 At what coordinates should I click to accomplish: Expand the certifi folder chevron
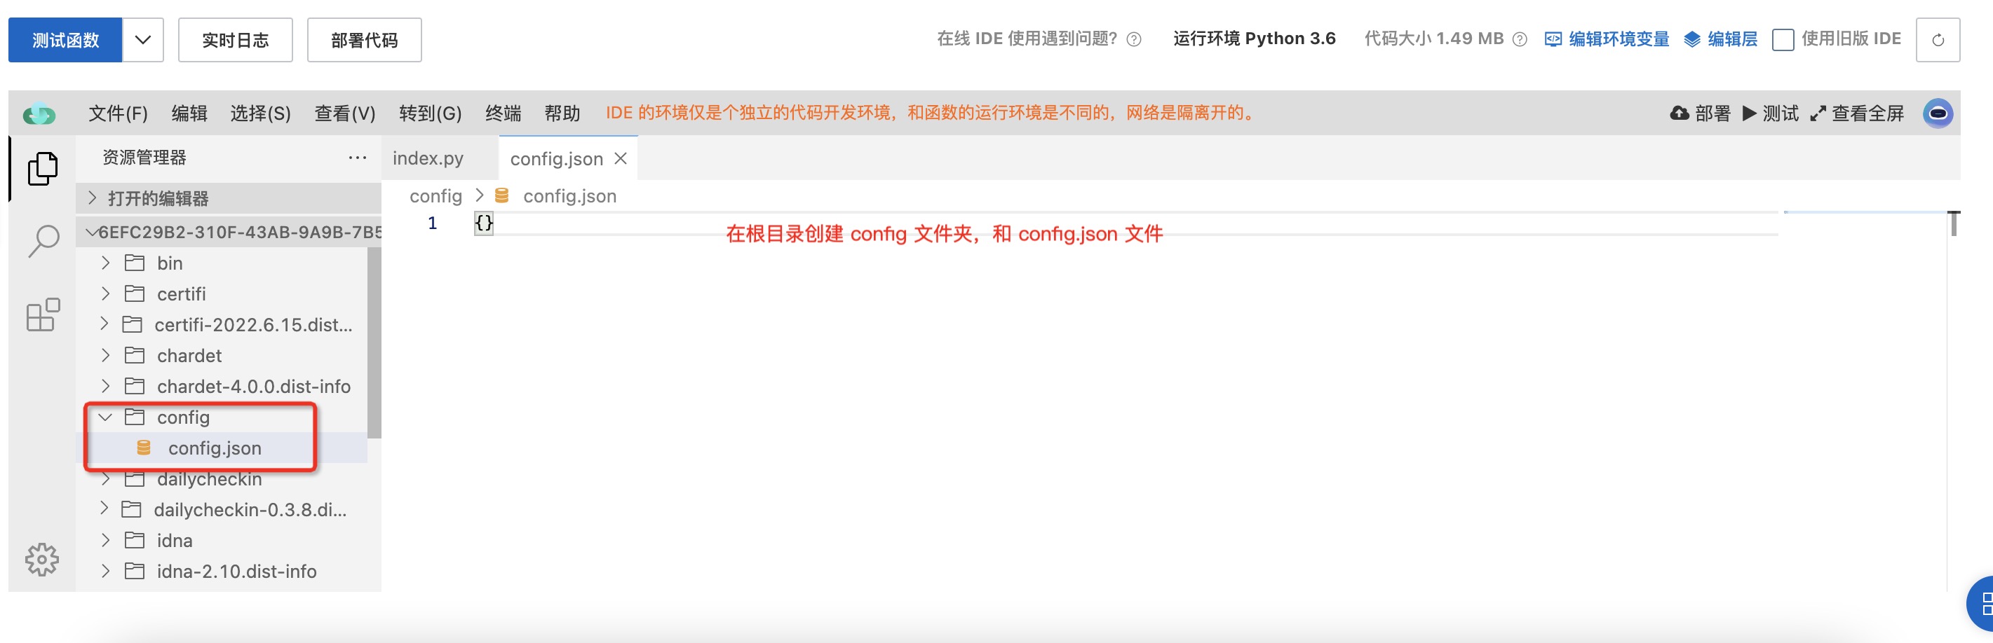point(106,293)
